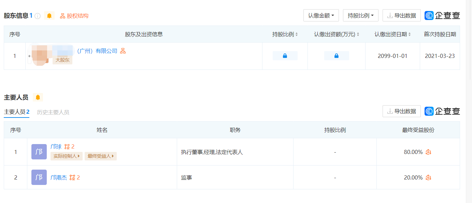Screen dimensions: 472x203
Task: Click the lock icon in 持股比例 column
Action: click(285, 56)
